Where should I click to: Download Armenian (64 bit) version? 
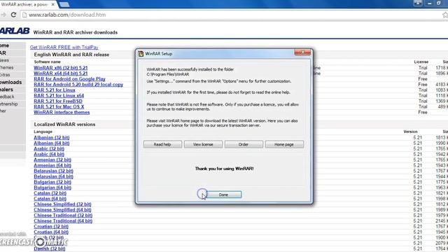point(52,165)
